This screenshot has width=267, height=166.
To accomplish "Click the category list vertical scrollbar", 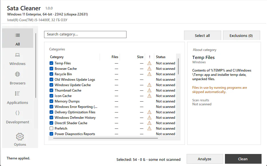I will [x=178, y=66].
